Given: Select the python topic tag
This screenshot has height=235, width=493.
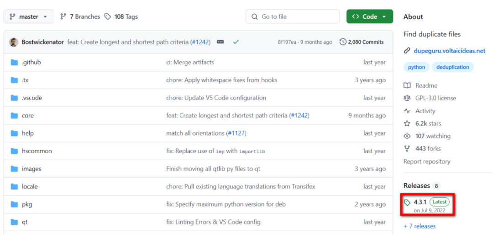Looking at the screenshot, I should 416,67.
